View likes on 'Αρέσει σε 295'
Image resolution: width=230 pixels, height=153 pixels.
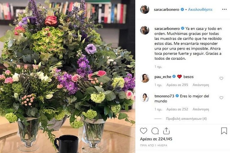[177, 85]
